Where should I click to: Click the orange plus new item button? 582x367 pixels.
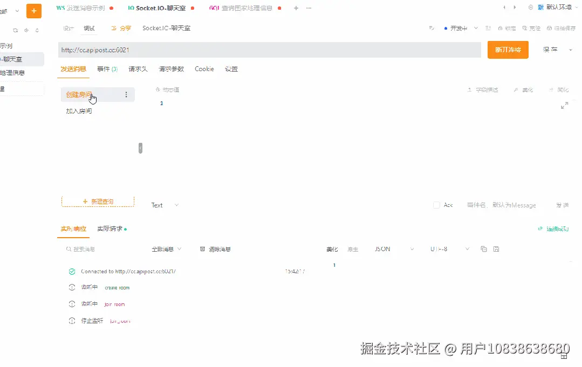(x=34, y=11)
